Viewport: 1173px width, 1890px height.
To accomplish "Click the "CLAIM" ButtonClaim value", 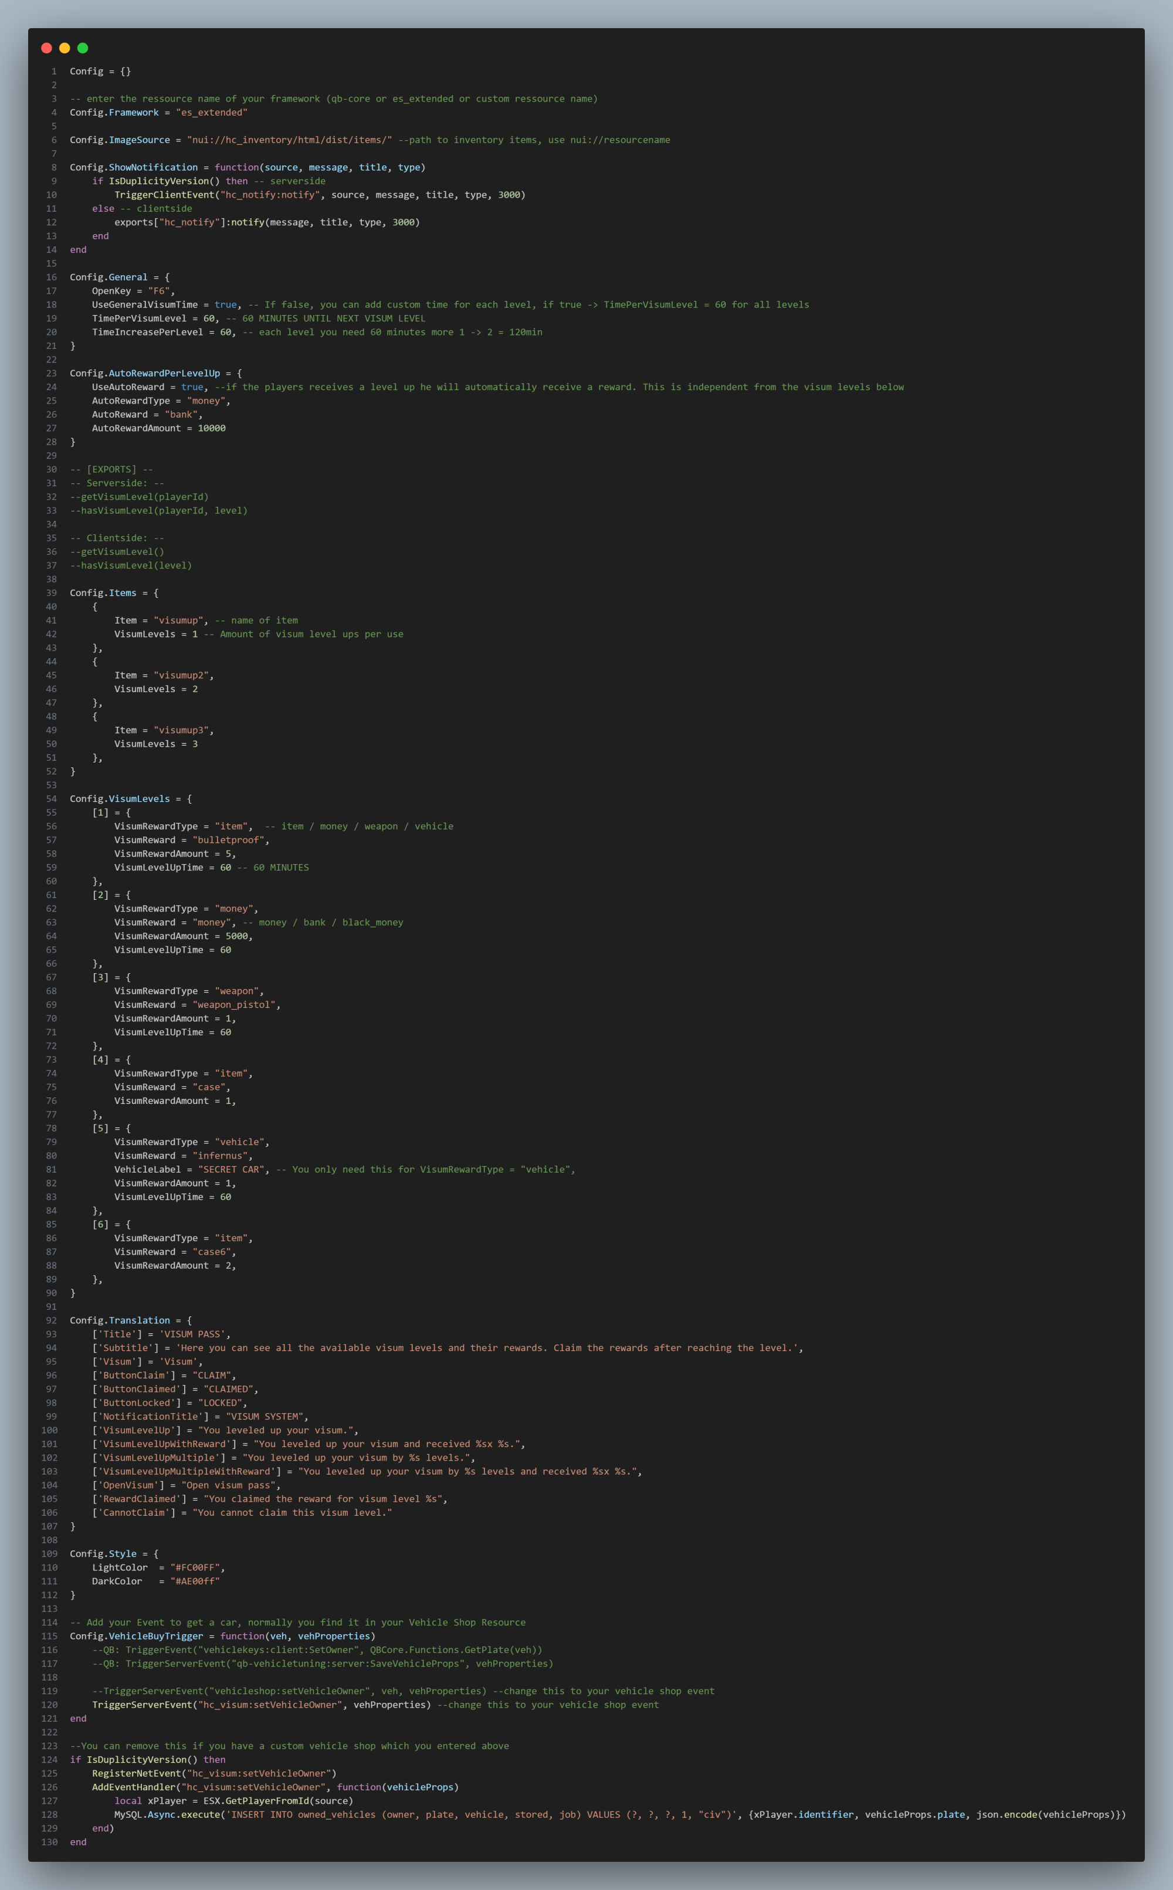I will coord(212,1376).
